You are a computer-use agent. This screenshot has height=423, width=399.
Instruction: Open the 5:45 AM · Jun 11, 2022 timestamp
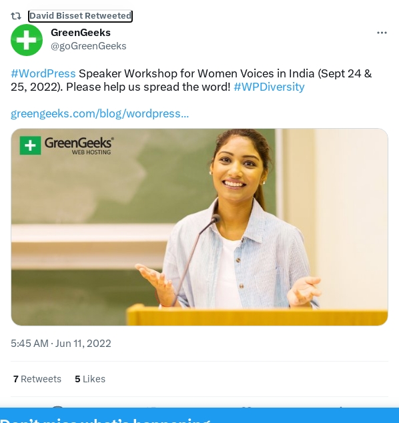pos(61,344)
